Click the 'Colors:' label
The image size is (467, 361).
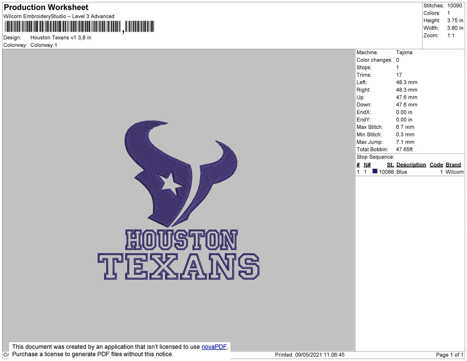(432, 13)
